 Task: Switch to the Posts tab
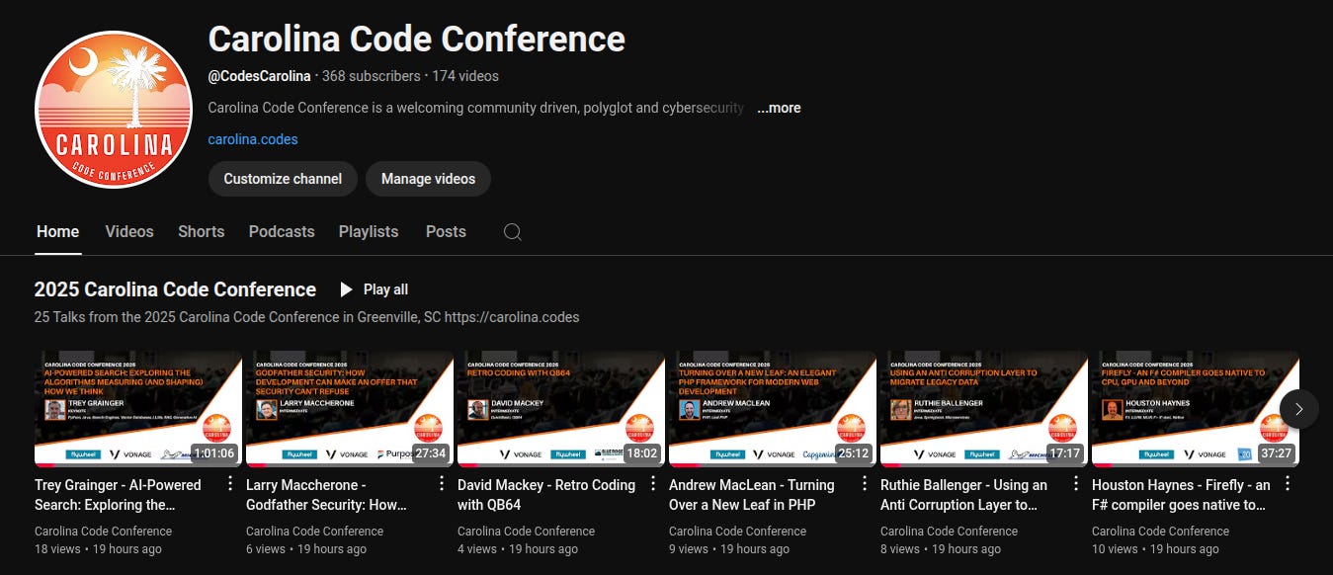(446, 231)
